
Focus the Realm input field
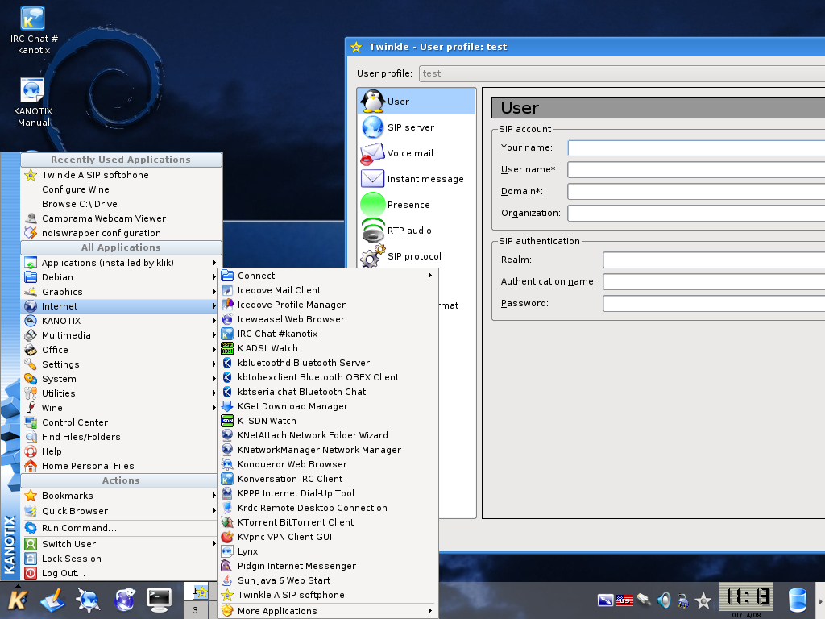coord(714,260)
